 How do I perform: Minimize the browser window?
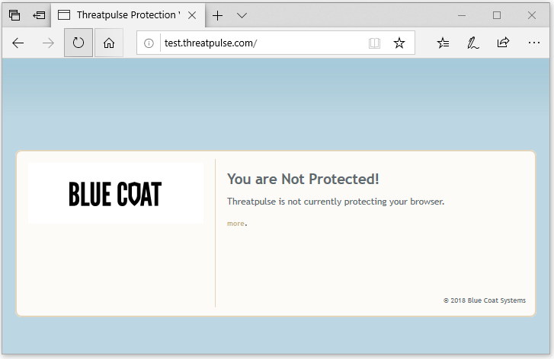[462, 15]
